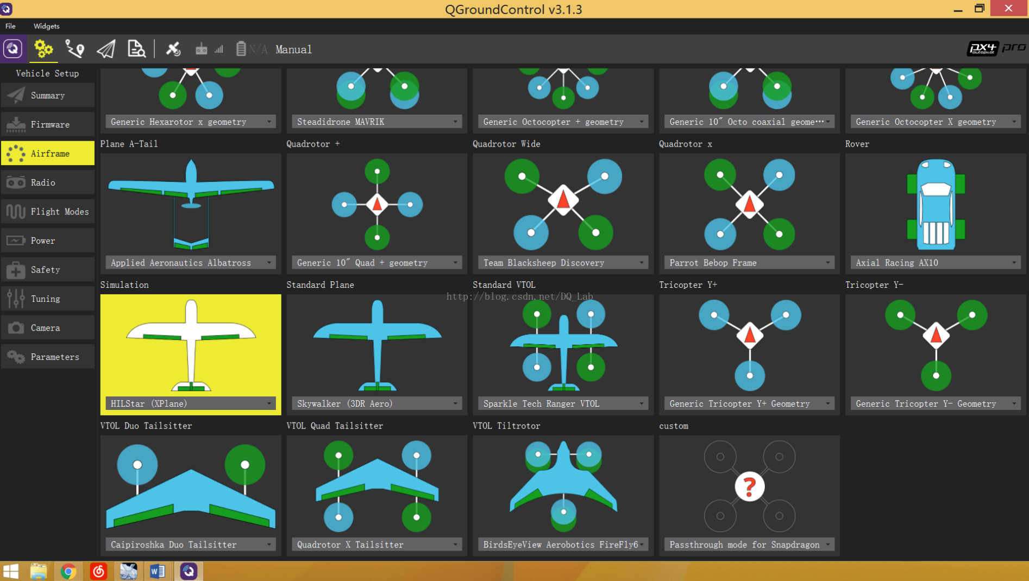
Task: Open File Explorer from the taskbar
Action: coord(39,571)
